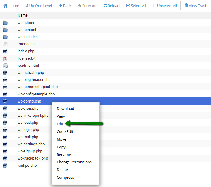Click the license.txt text file icon
Screen dimensions: 211x187
5,58
